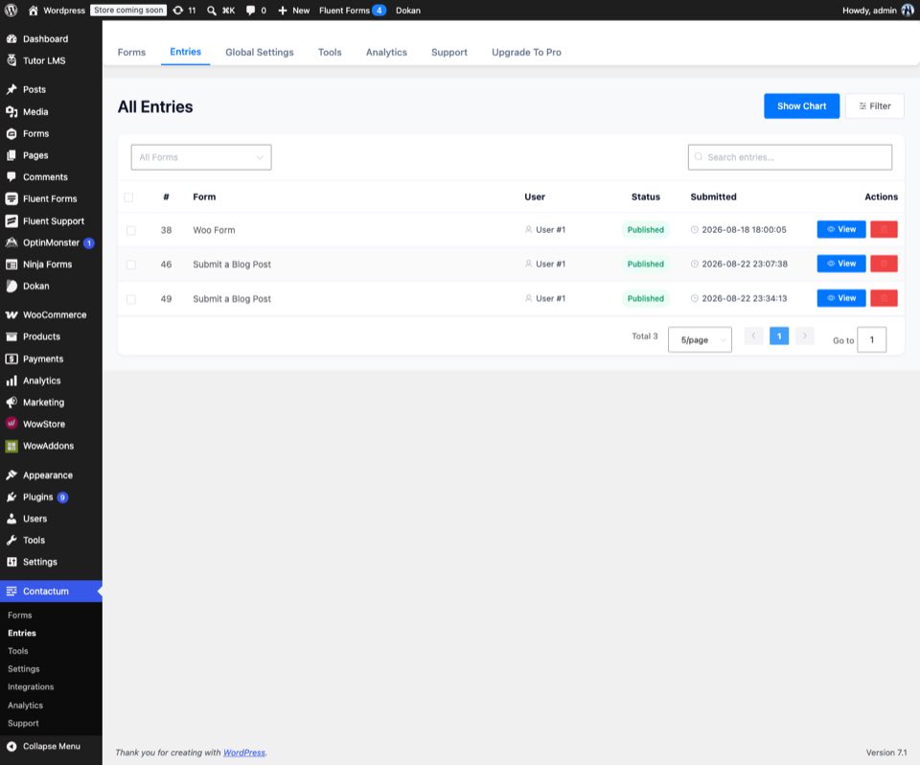The width and height of the screenshot is (920, 765).
Task: Open the 5/page size dropdown
Action: click(700, 340)
